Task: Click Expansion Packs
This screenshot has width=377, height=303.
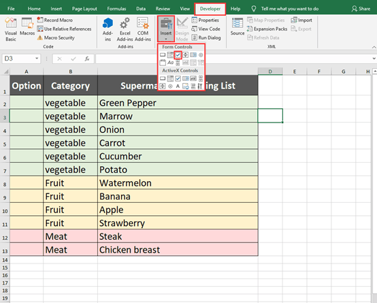Action: (267, 29)
